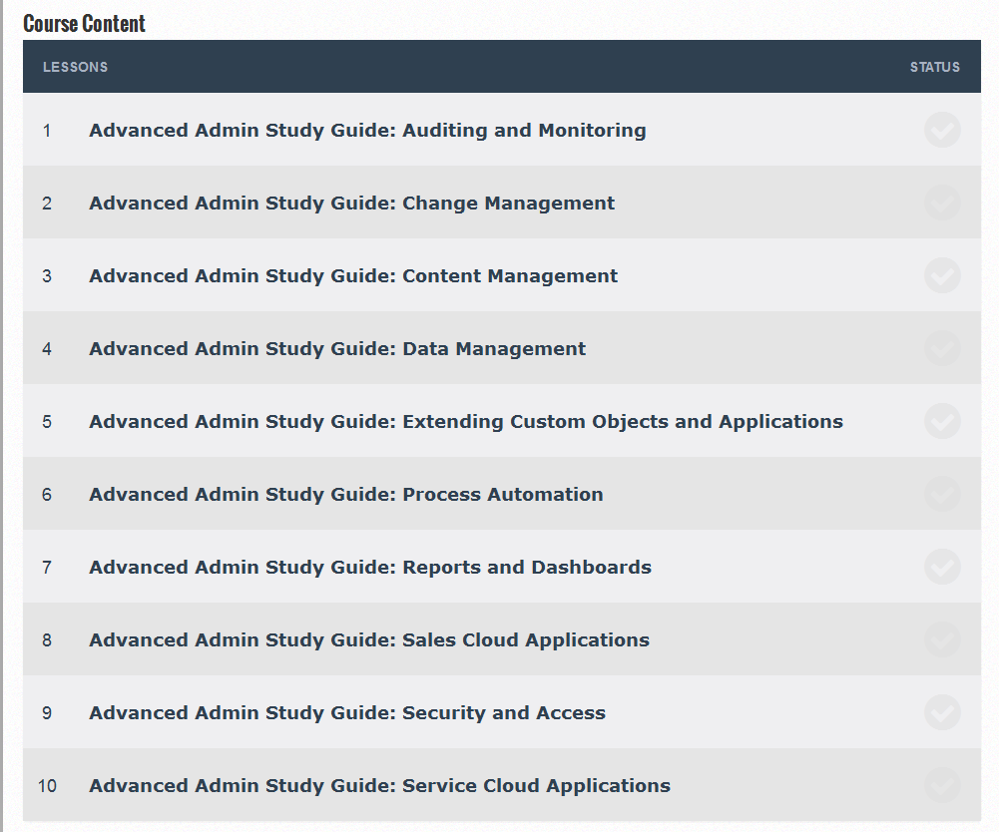Viewport: 999px width, 832px height.
Task: Open the Change Management study guide
Action: click(x=351, y=204)
